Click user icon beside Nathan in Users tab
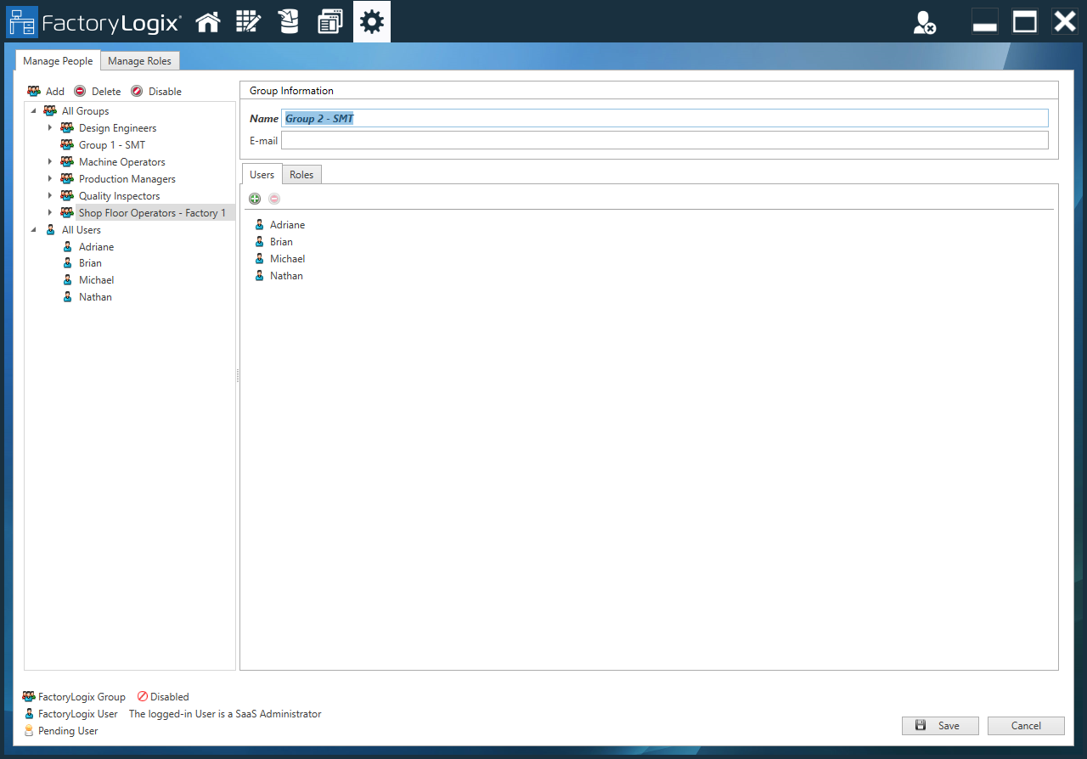 pos(260,276)
